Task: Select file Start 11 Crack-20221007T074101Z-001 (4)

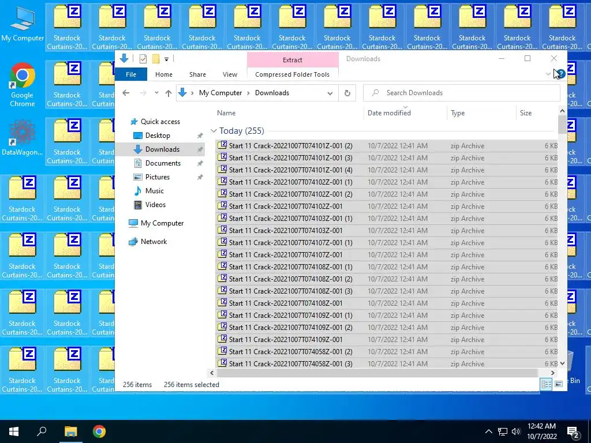Action: 386,170
